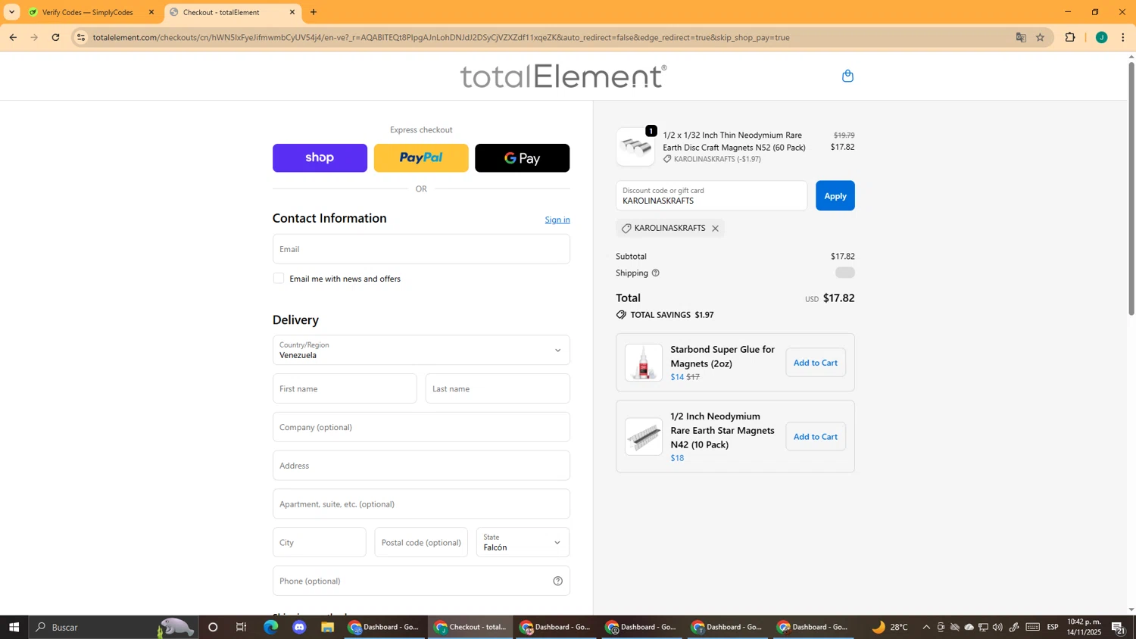The width and height of the screenshot is (1136, 639).
Task: Add Neodymium Star Magnets to cart
Action: coord(816,437)
